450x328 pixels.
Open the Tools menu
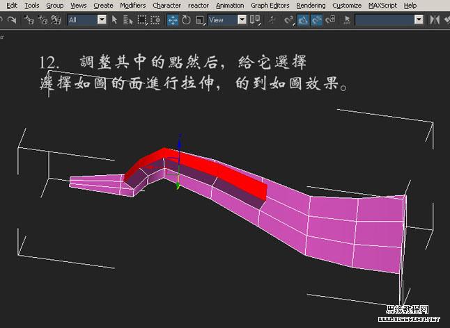coord(32,6)
